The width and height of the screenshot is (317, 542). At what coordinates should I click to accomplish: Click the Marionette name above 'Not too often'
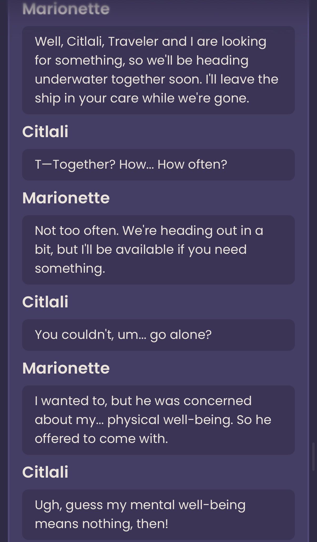[66, 198]
